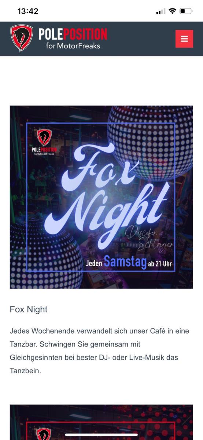Click the 'for MotorFreaks' tagline
The image size is (203, 440).
point(73,46)
